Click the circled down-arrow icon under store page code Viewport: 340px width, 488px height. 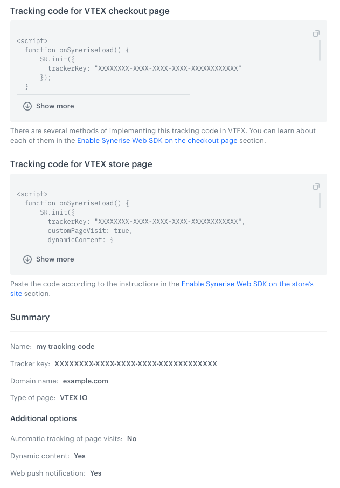tap(27, 259)
